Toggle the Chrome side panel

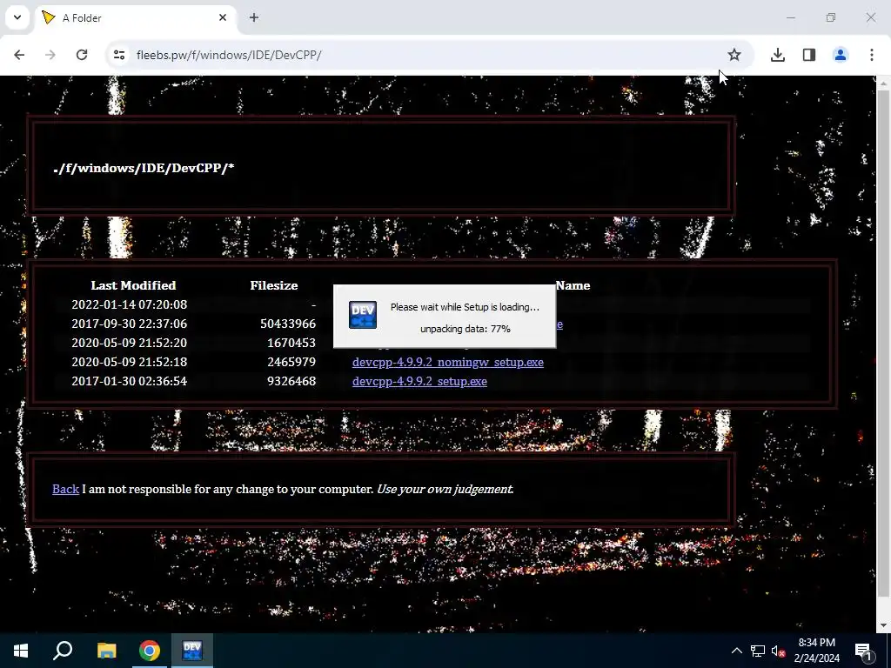pyautogui.click(x=809, y=55)
